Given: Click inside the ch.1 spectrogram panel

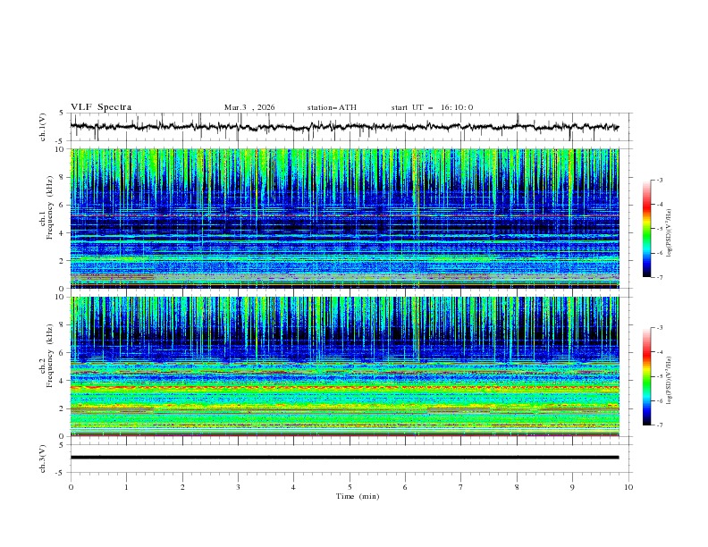Looking at the screenshot, I should coord(344,218).
